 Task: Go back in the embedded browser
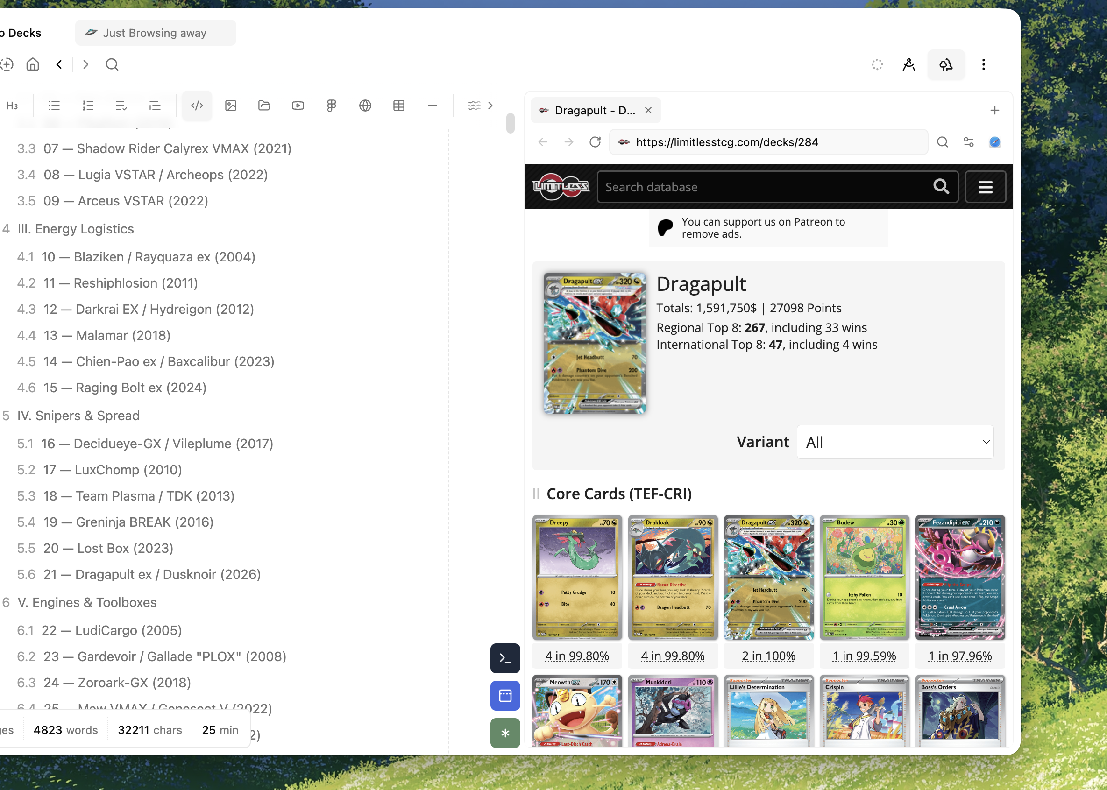pos(543,142)
